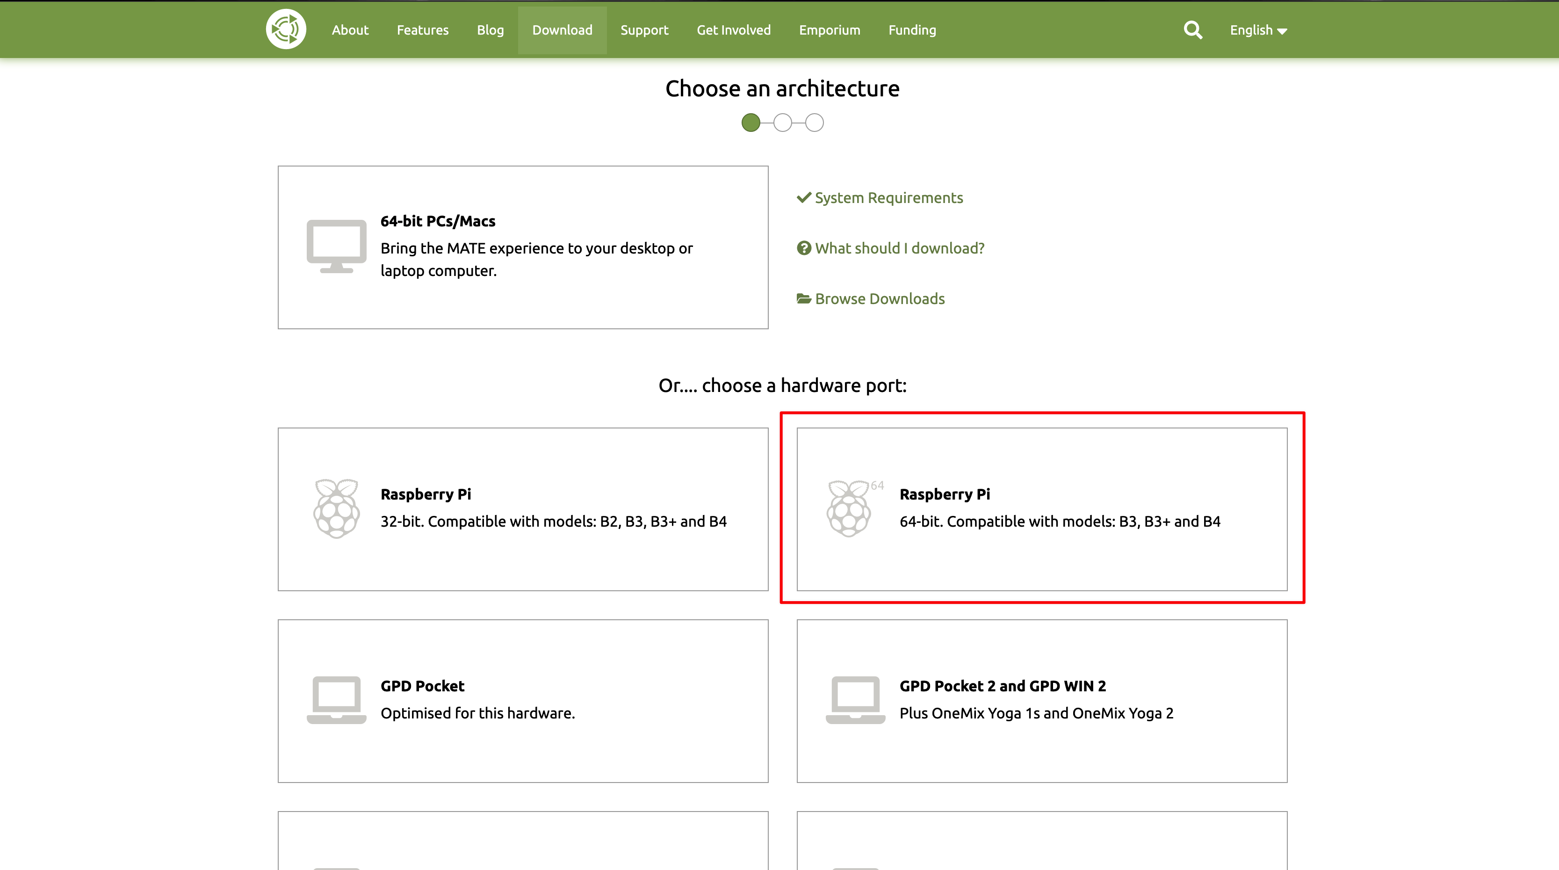Screen dimensions: 1559x870
Task: Open the System Requirements link
Action: pos(888,198)
